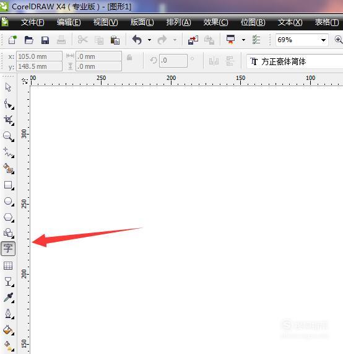Open the 效果(C) menu

[215, 22]
